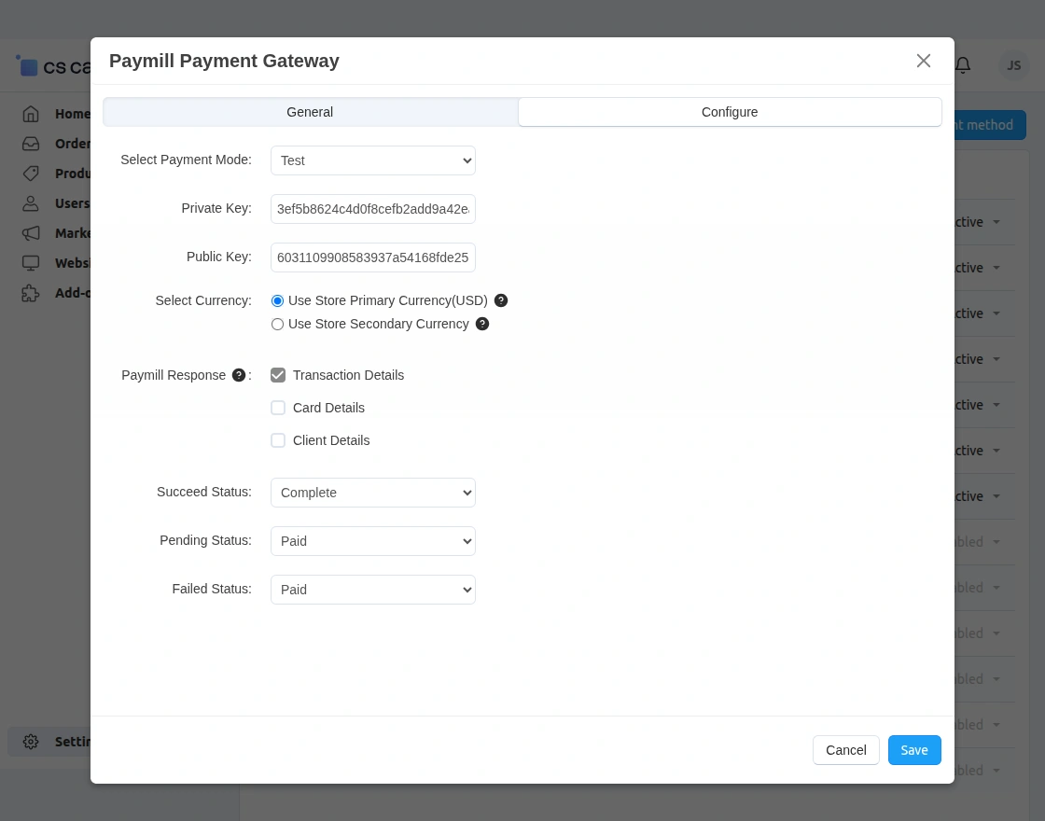Show help for Secondary Currency option
Screen dimensions: 1045x821
click(482, 324)
